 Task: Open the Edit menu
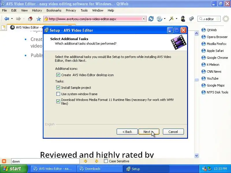[x=14, y=10]
